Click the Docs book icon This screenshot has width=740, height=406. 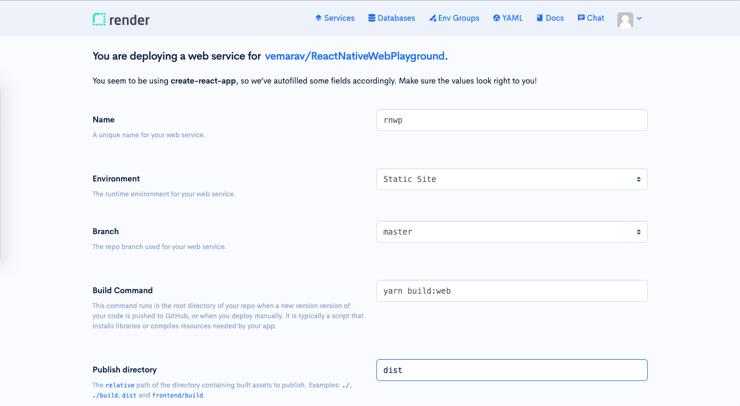pyautogui.click(x=540, y=18)
